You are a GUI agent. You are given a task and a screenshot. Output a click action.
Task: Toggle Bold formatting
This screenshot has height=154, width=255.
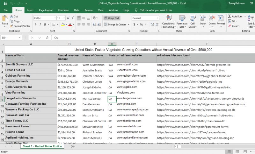pyautogui.click(x=35, y=24)
